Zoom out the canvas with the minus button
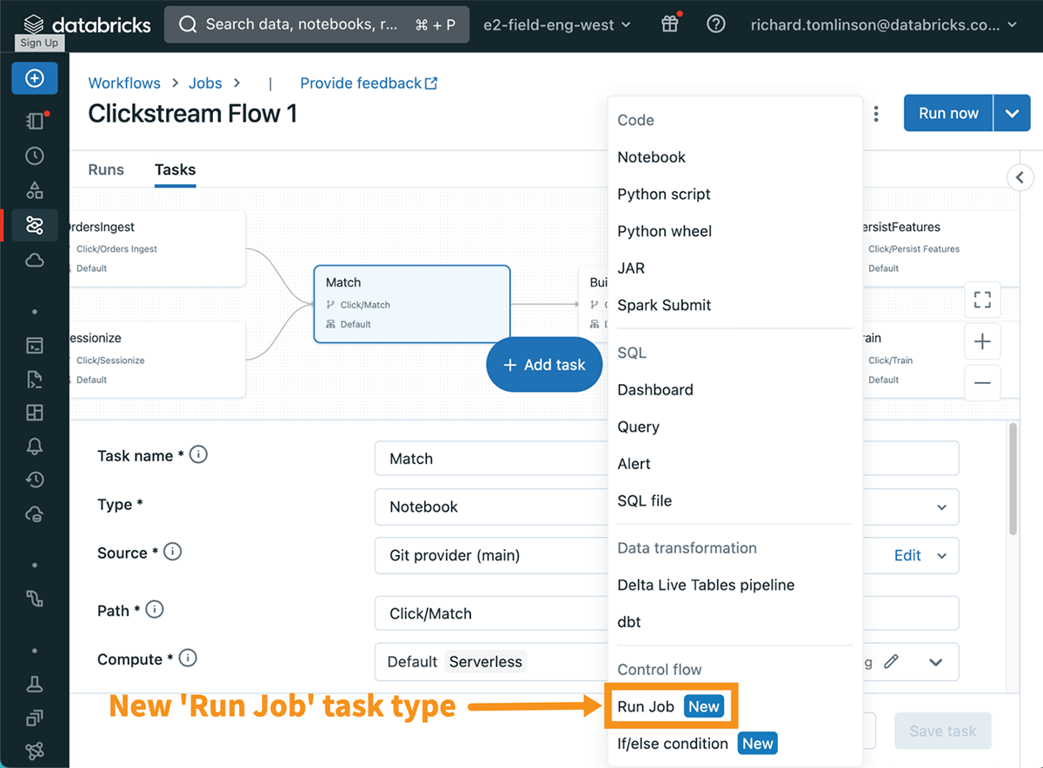 point(982,383)
